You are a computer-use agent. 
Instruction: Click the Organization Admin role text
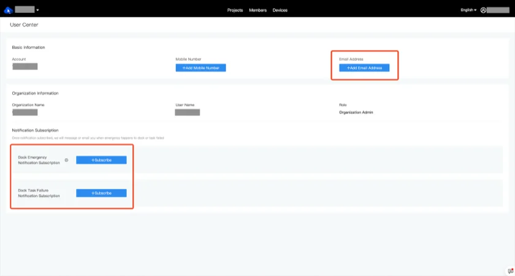click(x=356, y=113)
